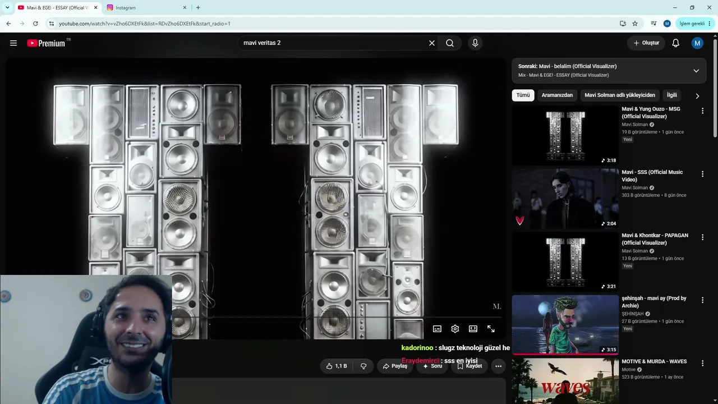Click the Oluştur create button
Screen dimensions: 718x404
click(646, 43)
